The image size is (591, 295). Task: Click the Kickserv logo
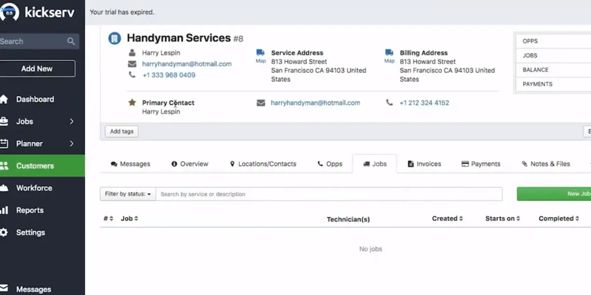click(x=37, y=12)
